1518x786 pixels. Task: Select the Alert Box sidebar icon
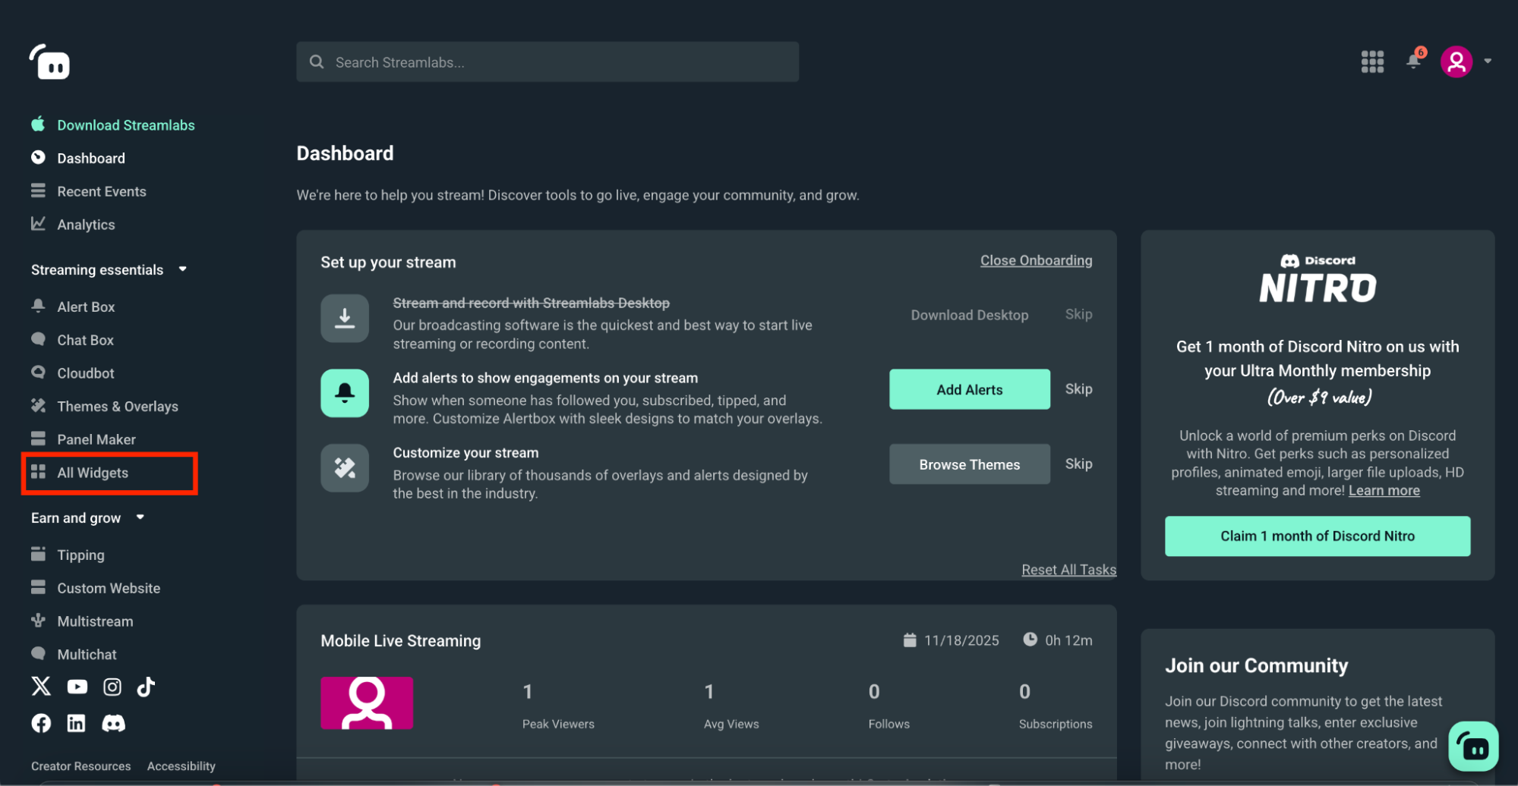38,306
